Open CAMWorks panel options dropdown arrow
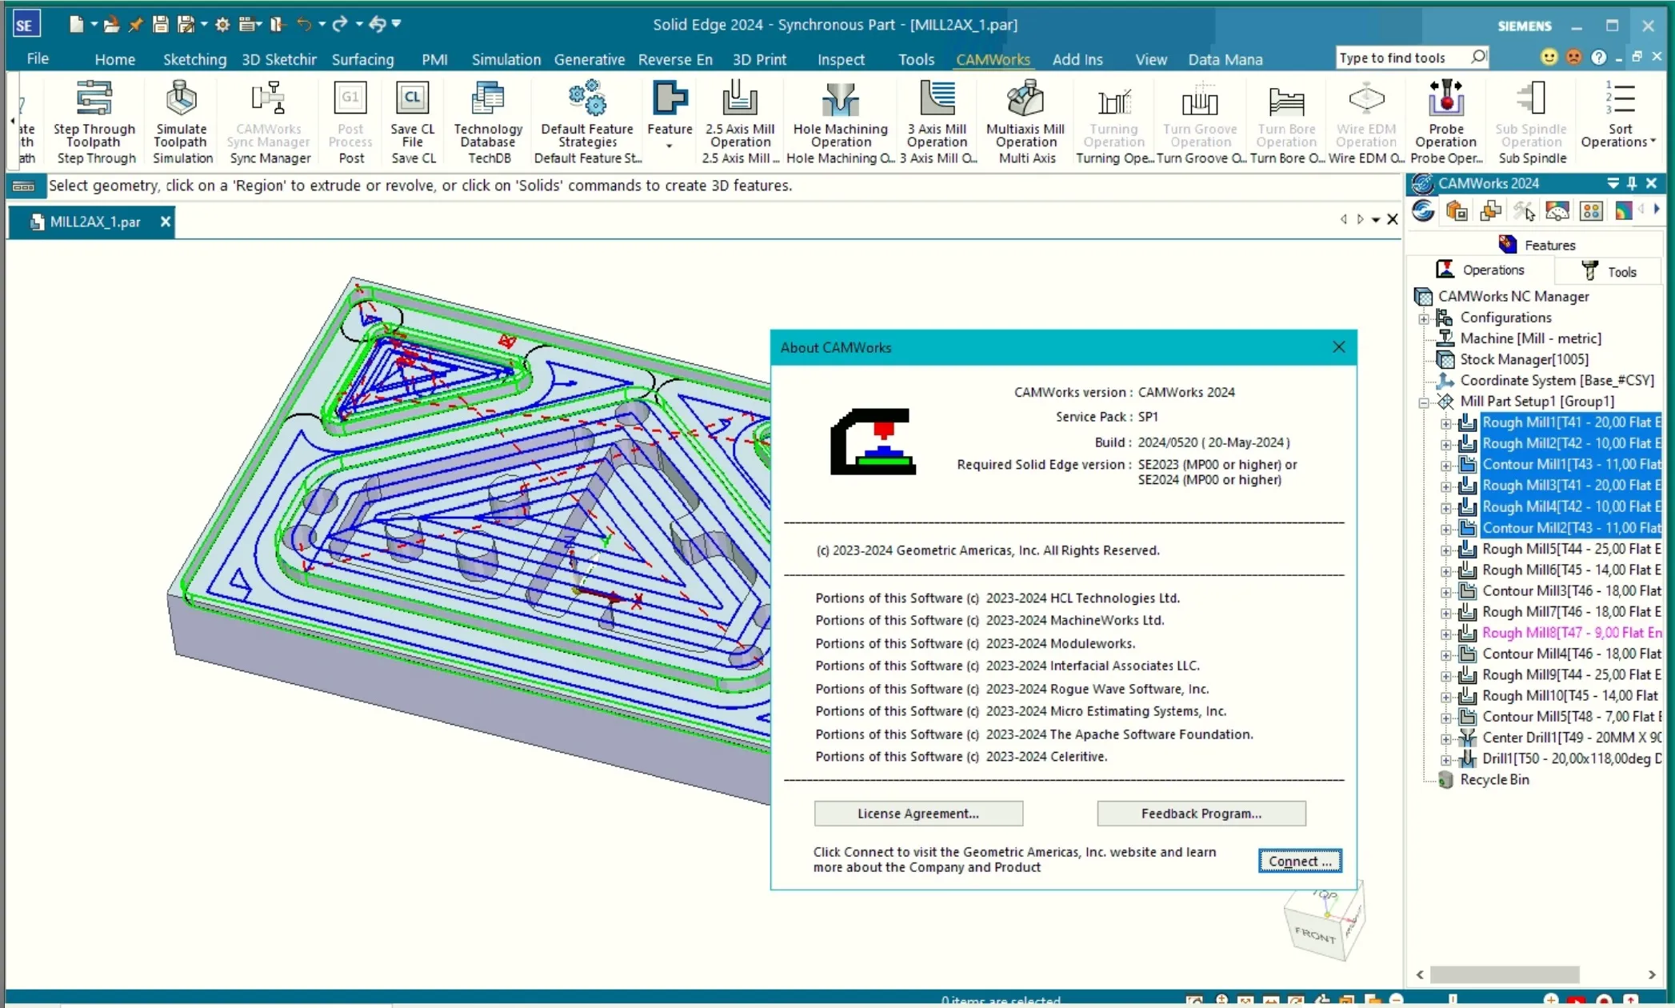Image resolution: width=1675 pixels, height=1008 pixels. tap(1613, 183)
